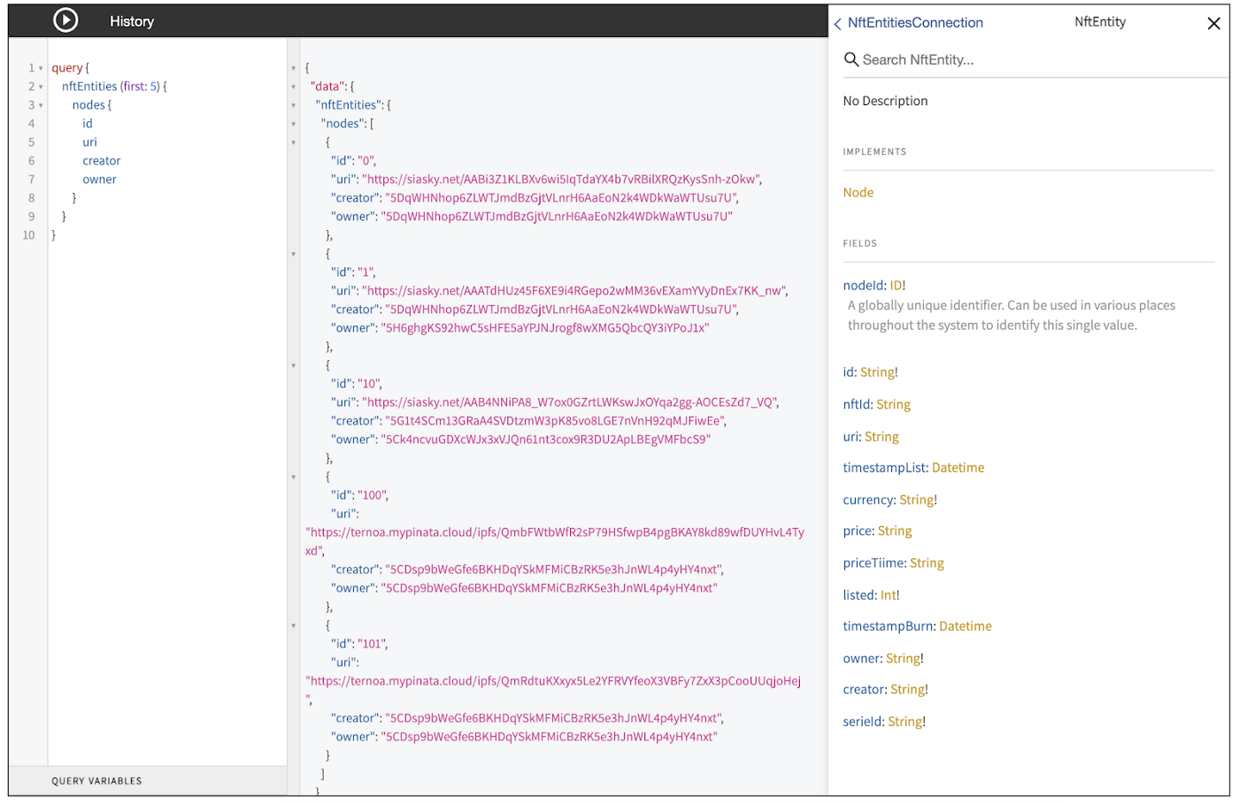
Task: Open the Datetime type of timestampBurn
Action: pyautogui.click(x=965, y=626)
